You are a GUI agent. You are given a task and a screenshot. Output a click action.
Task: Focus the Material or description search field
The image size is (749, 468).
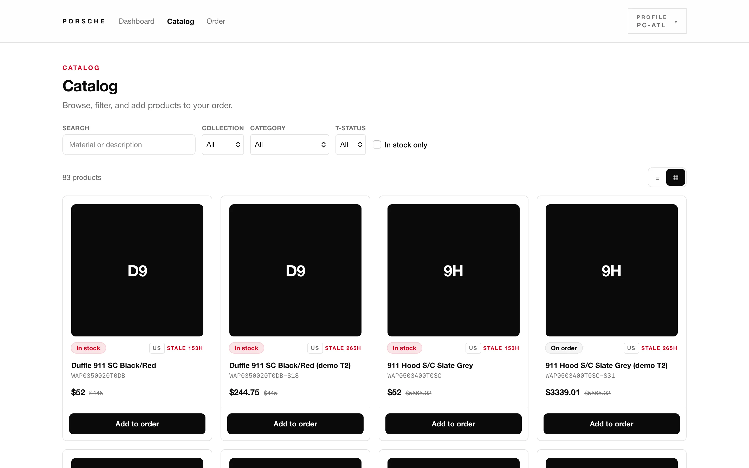tap(129, 145)
